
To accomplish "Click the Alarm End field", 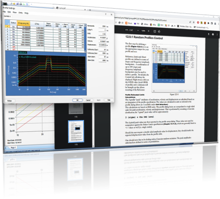I will (x=102, y=60).
